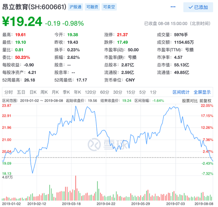
Task: Click the 市盈率(动) value 50.00
Action: [133, 50]
